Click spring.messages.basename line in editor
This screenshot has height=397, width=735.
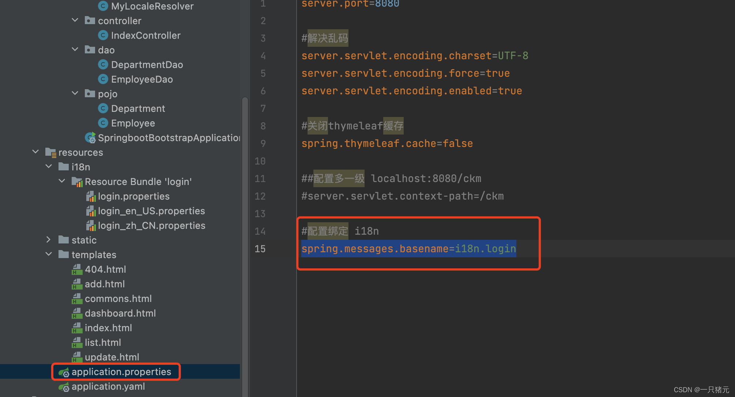click(408, 249)
